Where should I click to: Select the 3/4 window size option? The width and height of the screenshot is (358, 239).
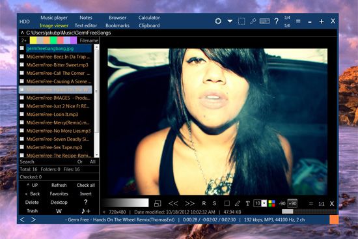point(287,18)
